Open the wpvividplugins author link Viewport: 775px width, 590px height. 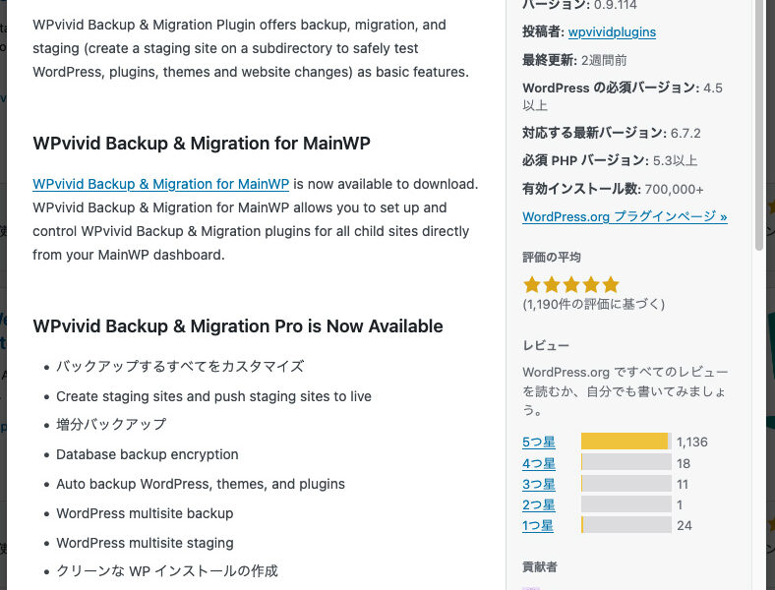(x=612, y=32)
